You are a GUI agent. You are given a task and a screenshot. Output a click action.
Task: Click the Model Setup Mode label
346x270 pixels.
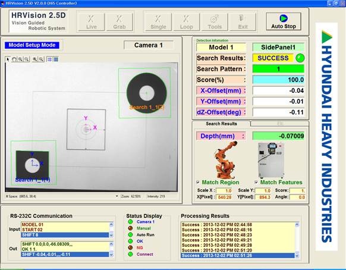point(32,45)
